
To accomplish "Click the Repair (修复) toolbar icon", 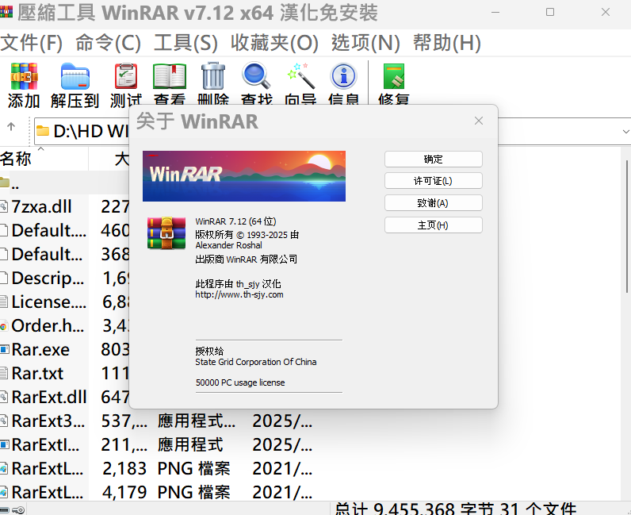I will point(393,75).
